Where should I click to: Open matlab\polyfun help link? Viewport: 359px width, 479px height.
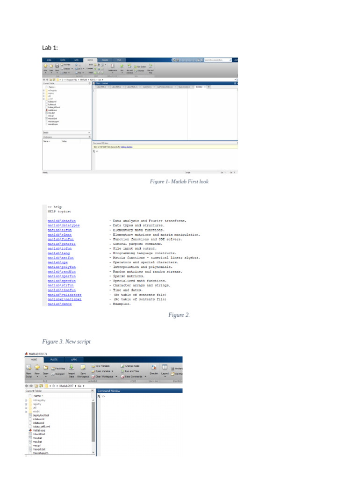[62, 267]
